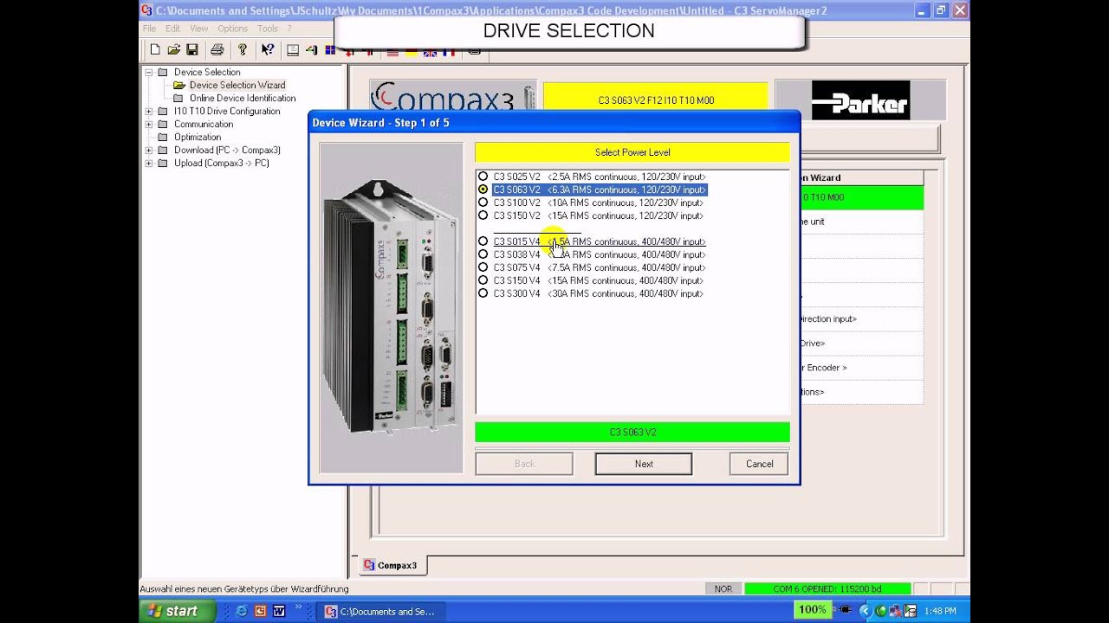
Task: Click the green arrow device-connect toolbar icon
Action: click(312, 50)
